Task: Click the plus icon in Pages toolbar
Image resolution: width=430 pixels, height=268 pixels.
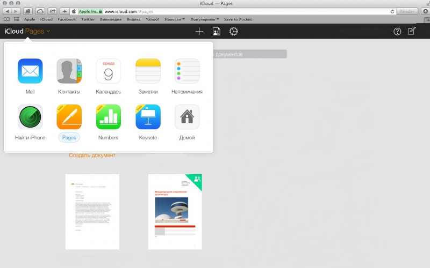Action: click(199, 32)
